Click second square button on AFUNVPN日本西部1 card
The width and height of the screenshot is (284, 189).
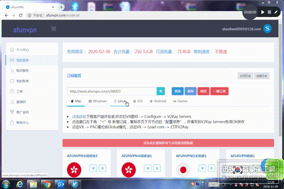tap(212, 168)
